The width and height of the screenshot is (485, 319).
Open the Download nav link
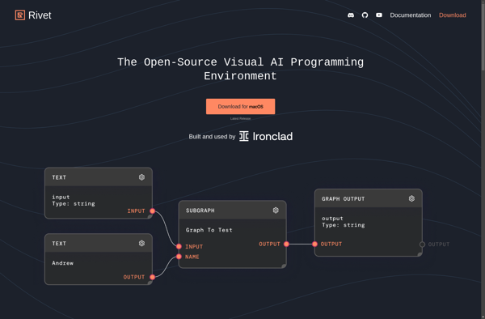pos(452,15)
